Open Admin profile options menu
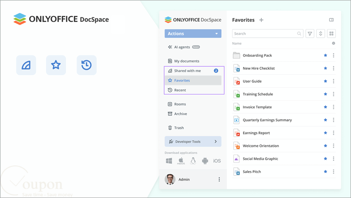 219,179
